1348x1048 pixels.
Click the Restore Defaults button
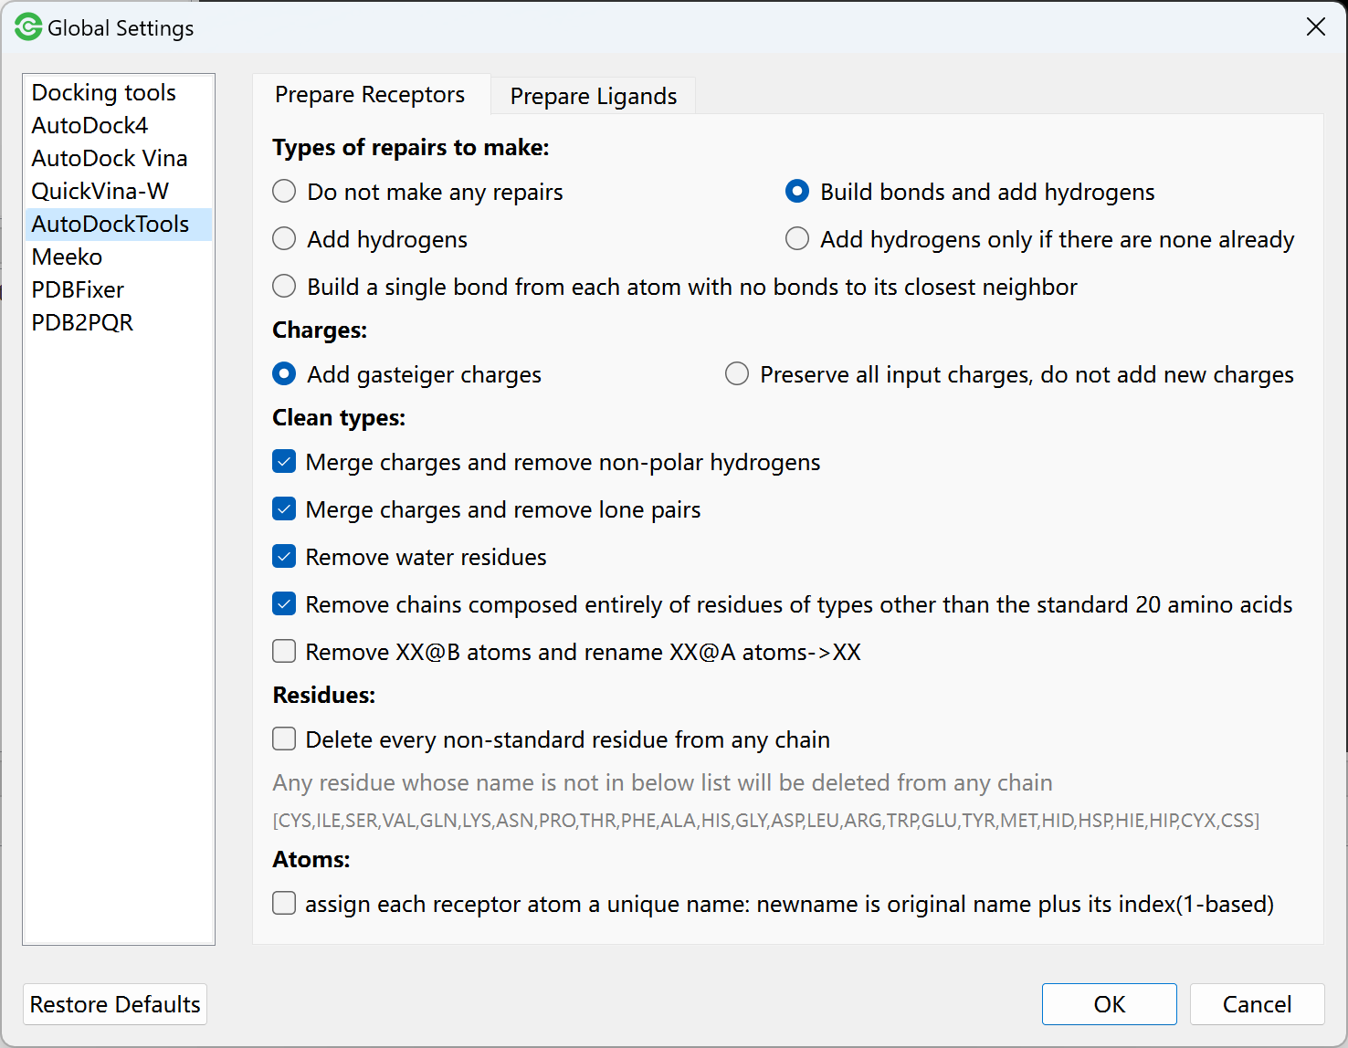115,1004
